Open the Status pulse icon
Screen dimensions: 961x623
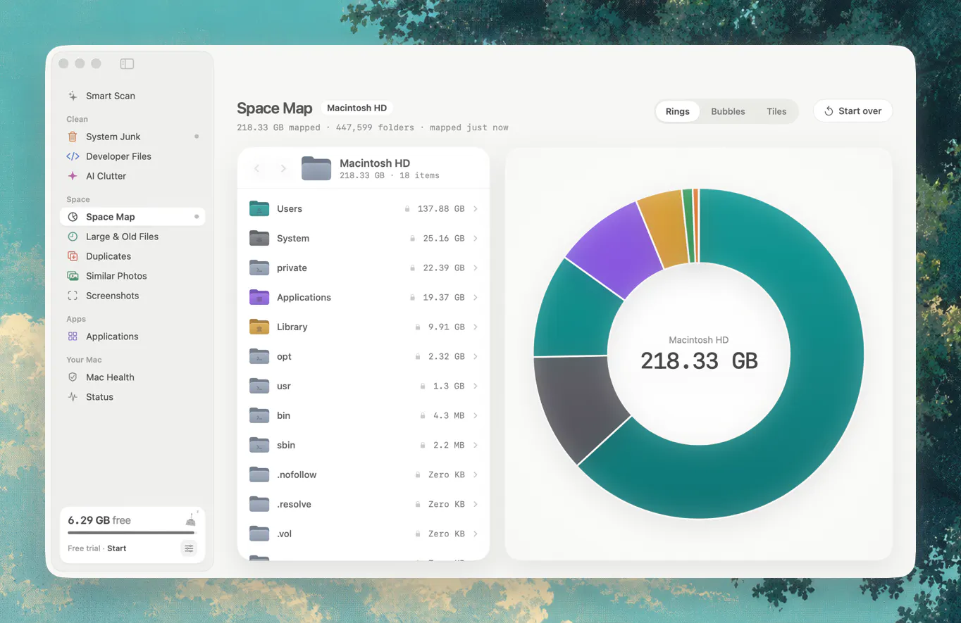coord(73,397)
